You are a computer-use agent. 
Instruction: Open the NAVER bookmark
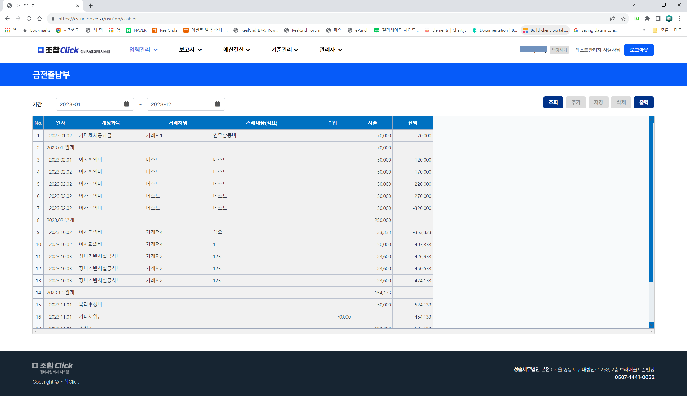(136, 30)
